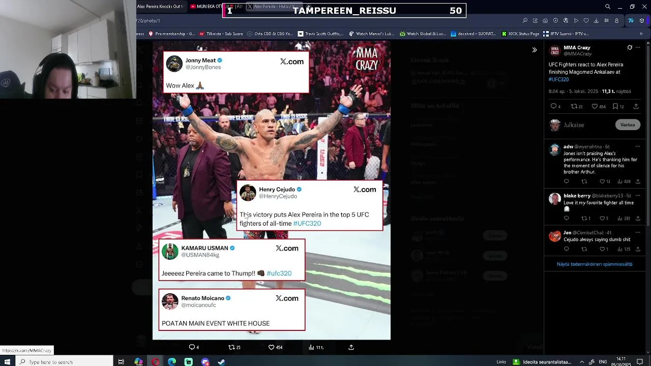
Task: Share the MMA Crazy post from sidebar
Action: (x=636, y=106)
